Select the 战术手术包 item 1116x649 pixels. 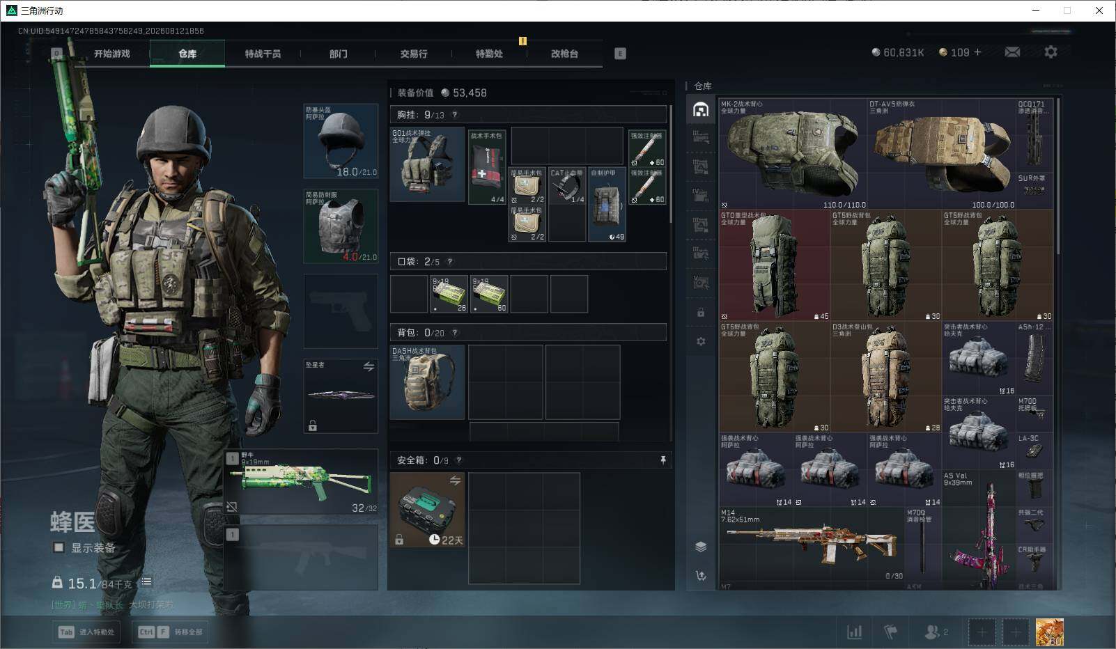coord(487,166)
